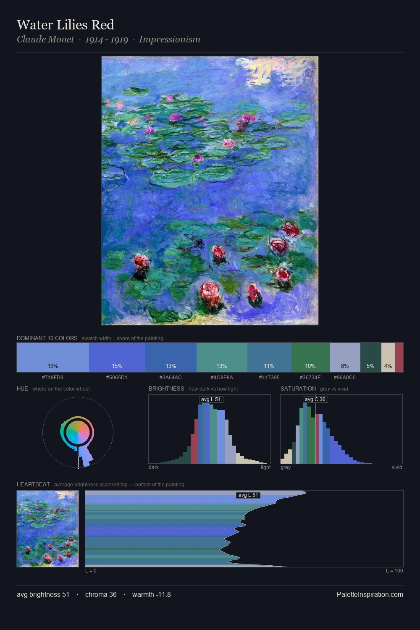
Task: Click the 'dark' axis label
Action: point(154,467)
